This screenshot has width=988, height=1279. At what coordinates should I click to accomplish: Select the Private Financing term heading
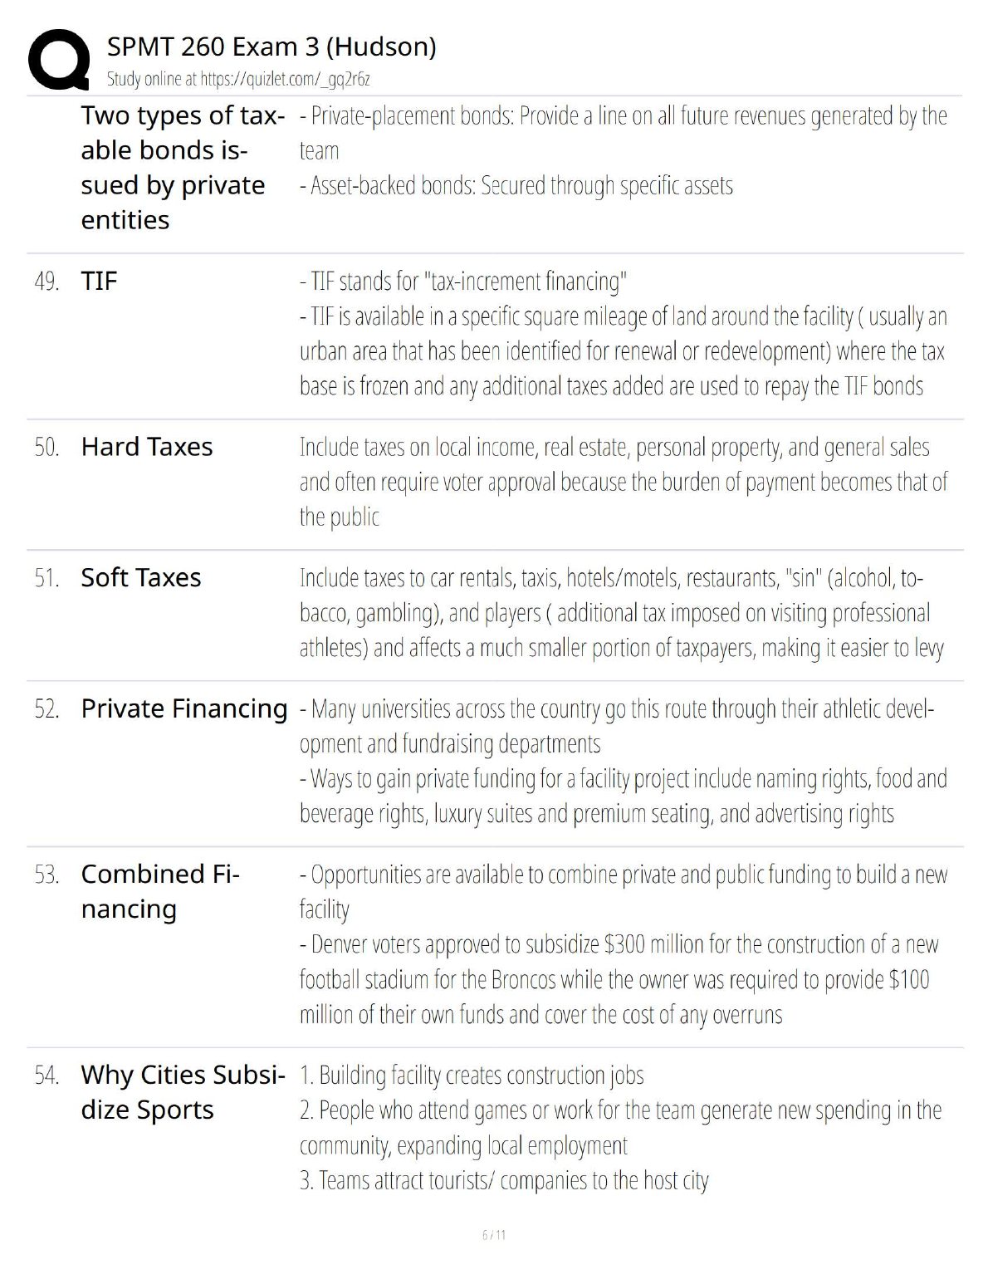pyautogui.click(x=184, y=709)
